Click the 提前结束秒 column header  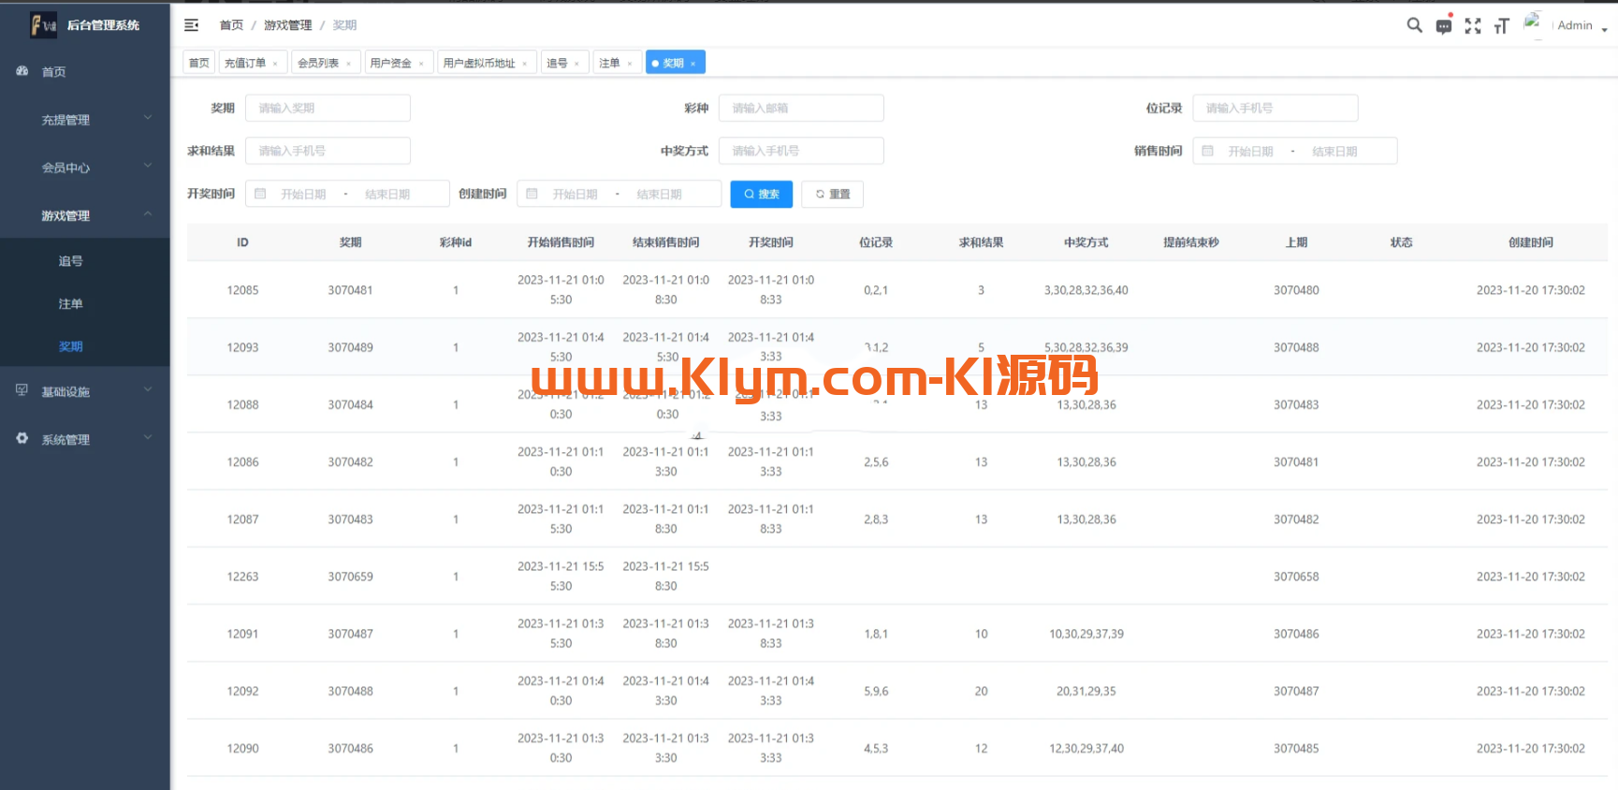tap(1191, 242)
